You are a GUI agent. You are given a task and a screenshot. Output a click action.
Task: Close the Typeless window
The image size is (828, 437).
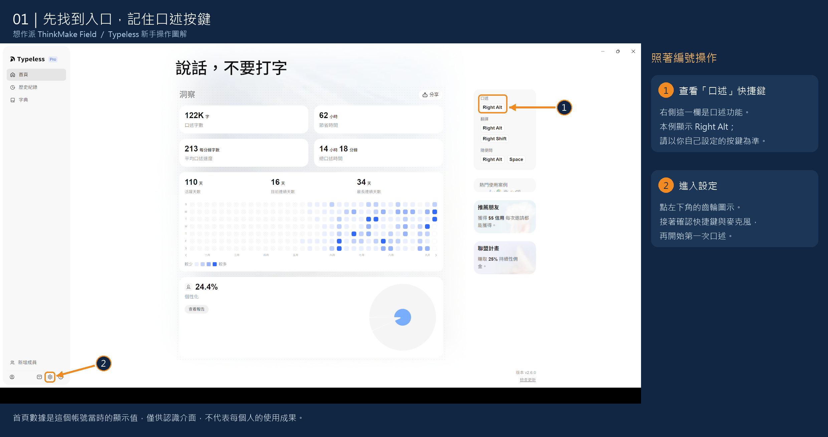[x=633, y=51]
